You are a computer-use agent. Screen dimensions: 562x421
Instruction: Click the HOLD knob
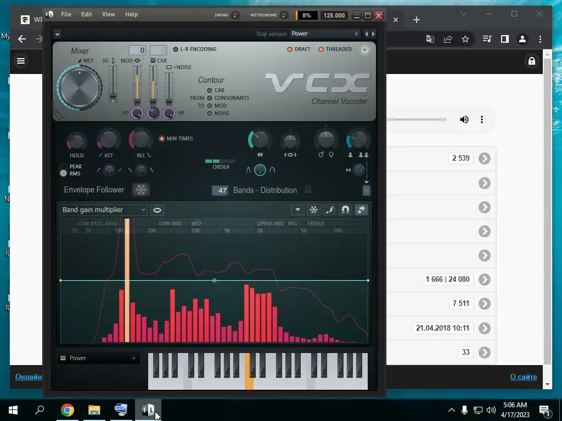(76, 141)
